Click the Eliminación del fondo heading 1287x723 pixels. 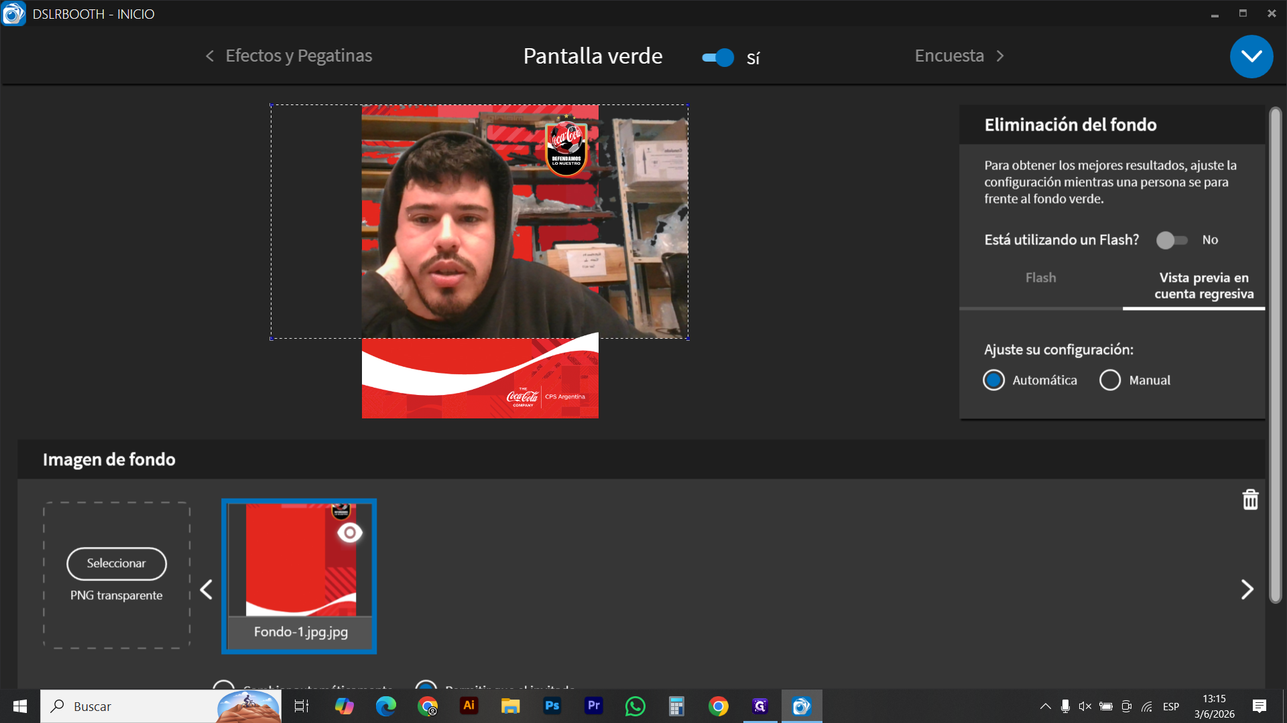point(1070,125)
